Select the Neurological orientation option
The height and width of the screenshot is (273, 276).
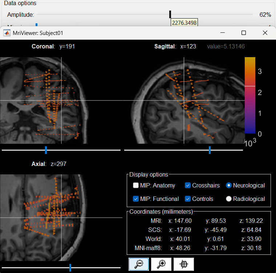pos(229,186)
